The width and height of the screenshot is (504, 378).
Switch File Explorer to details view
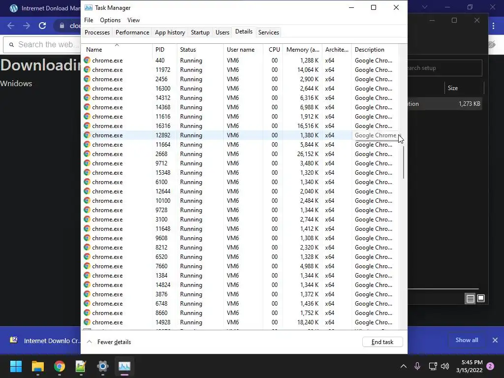tap(470, 299)
